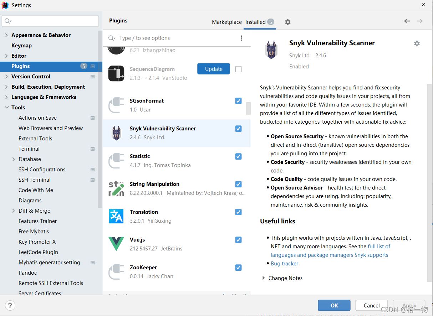Focus the settings search field

tap(50, 21)
